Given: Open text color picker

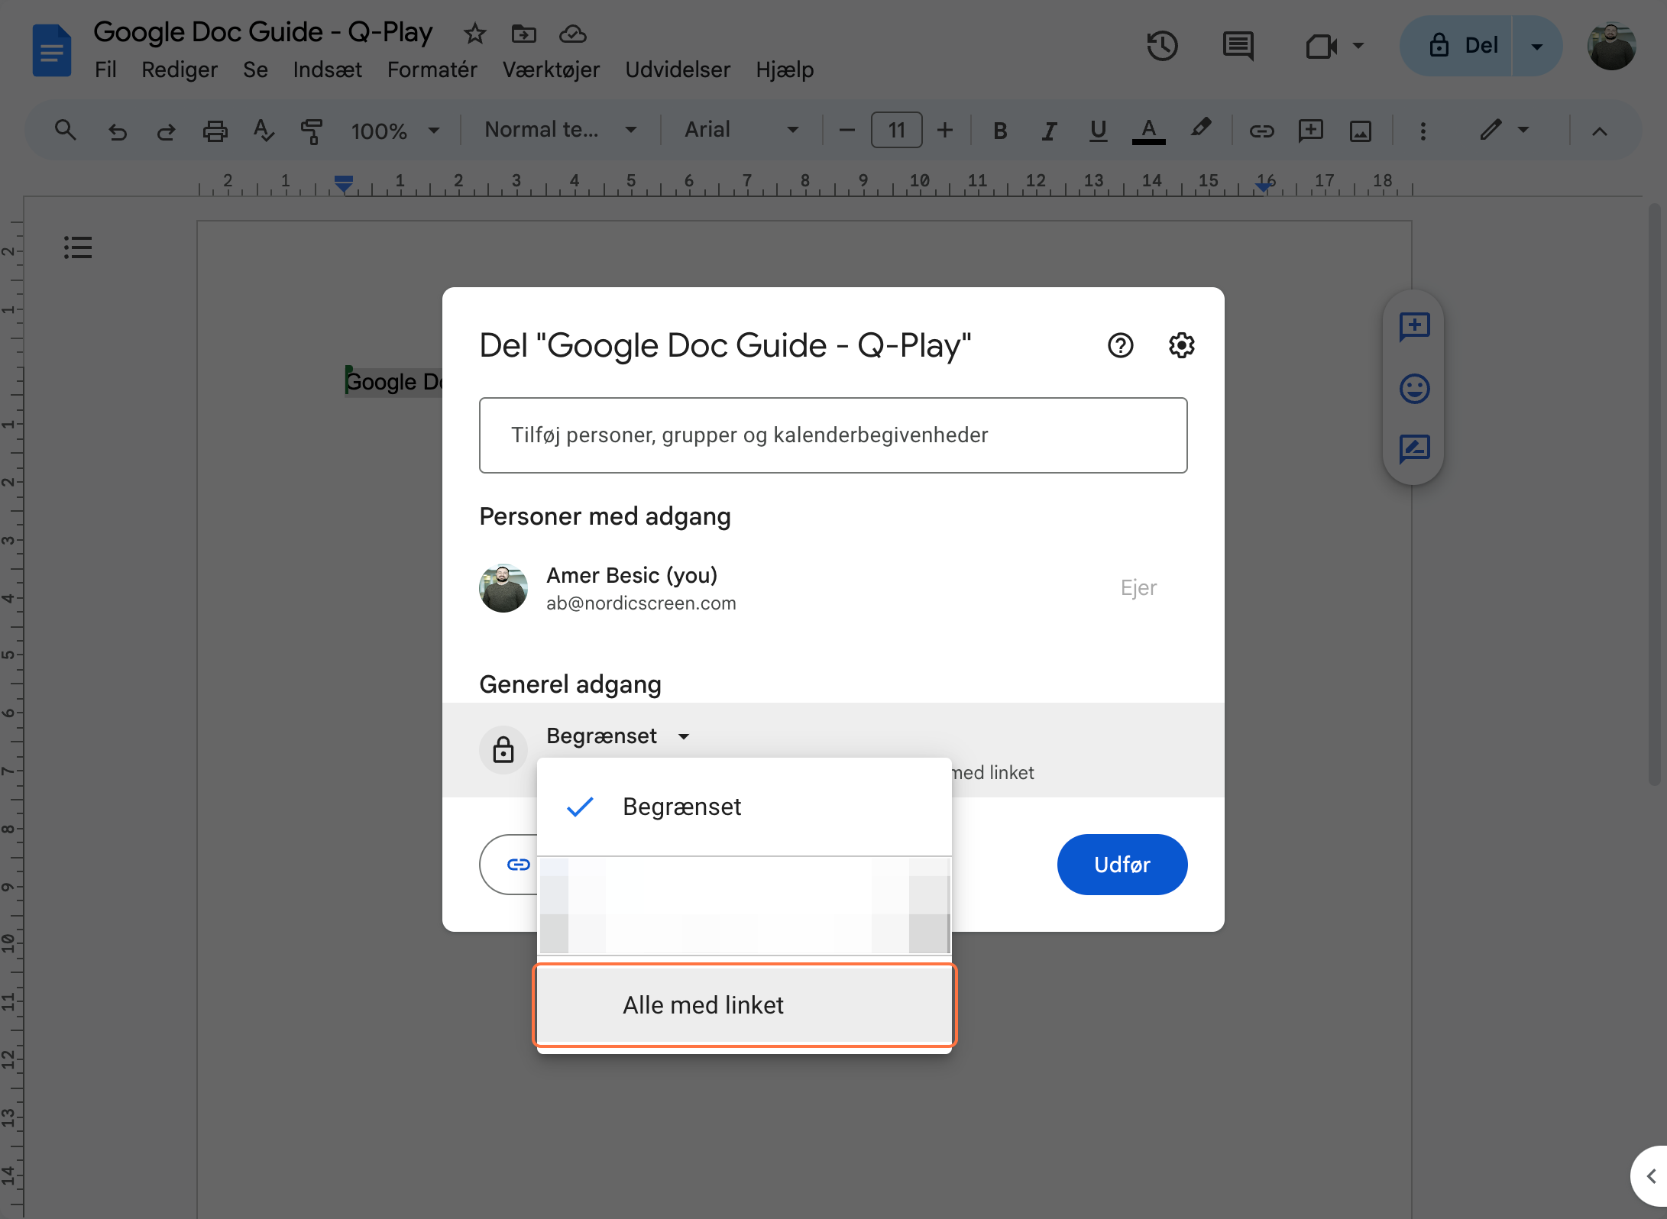Looking at the screenshot, I should point(1148,131).
